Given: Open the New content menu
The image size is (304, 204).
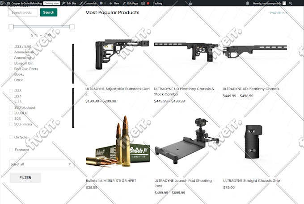Looking at the screenshot, I should click(x=114, y=3).
